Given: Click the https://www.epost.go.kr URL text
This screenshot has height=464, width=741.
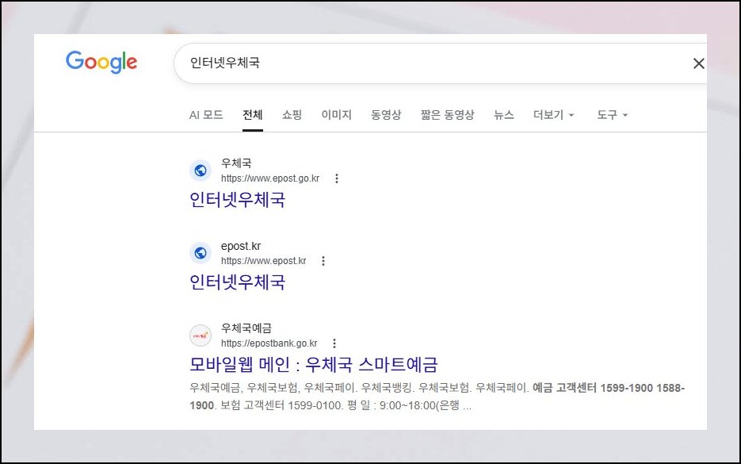Looking at the screenshot, I should pyautogui.click(x=270, y=178).
